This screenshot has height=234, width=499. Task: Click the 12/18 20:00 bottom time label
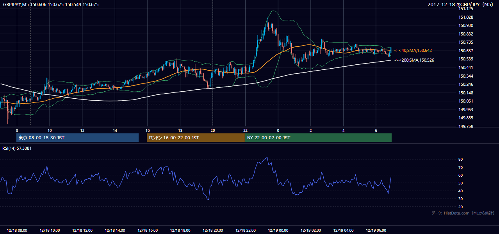213,230
